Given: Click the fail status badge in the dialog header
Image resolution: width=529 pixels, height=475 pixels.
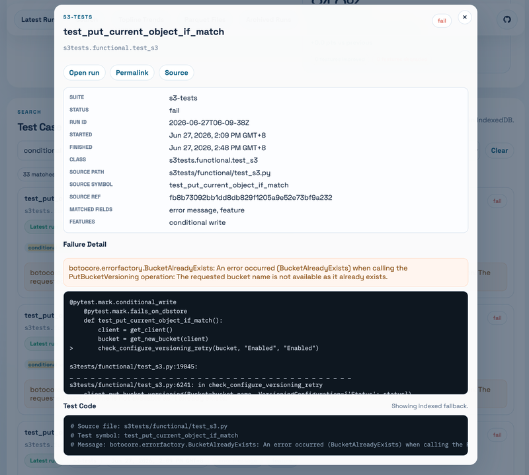Looking at the screenshot, I should coord(442,21).
